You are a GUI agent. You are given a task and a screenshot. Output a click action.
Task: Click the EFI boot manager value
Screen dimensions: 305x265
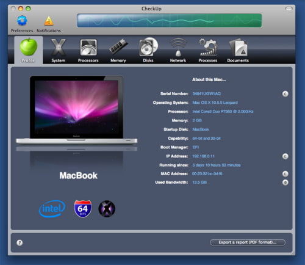pyautogui.click(x=196, y=147)
